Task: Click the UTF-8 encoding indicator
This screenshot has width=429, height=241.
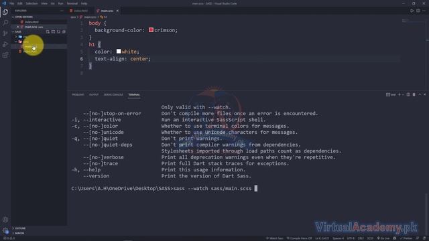Action: coord(351,238)
